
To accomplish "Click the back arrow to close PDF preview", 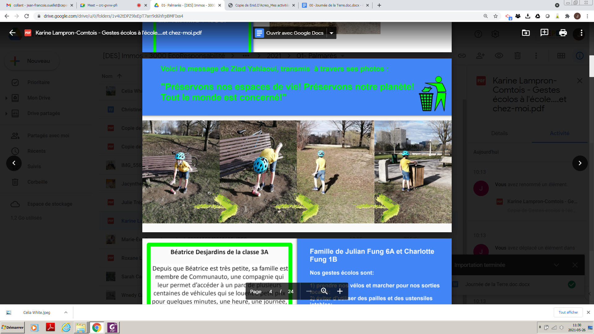I will (x=12, y=33).
